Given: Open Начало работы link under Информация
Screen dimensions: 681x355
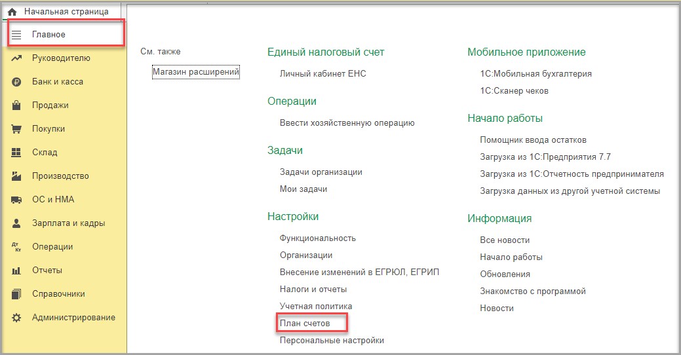Looking at the screenshot, I should [x=511, y=257].
